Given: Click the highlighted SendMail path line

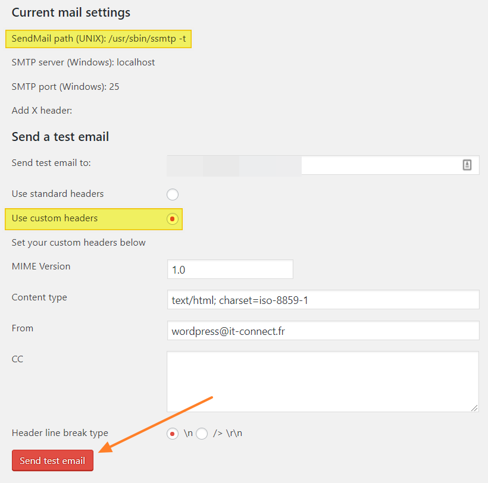Looking at the screenshot, I should pos(98,39).
